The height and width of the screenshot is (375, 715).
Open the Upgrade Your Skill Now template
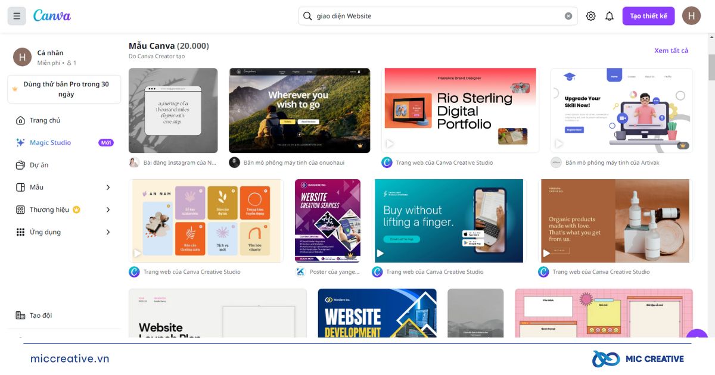pos(621,110)
